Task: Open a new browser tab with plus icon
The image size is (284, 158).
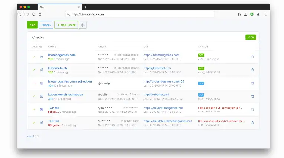Action: point(85,7)
